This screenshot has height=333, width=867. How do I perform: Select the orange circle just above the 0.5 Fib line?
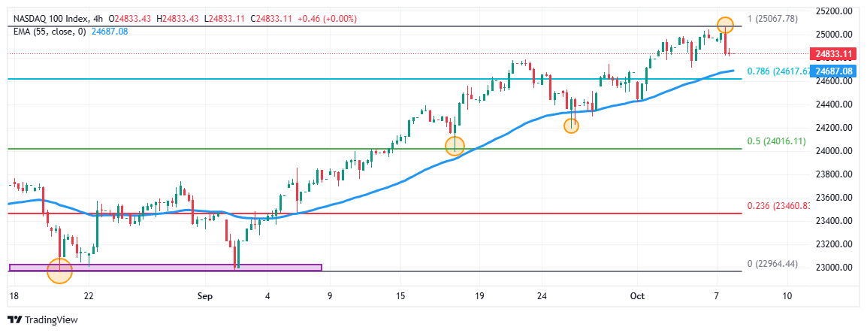[x=455, y=145]
